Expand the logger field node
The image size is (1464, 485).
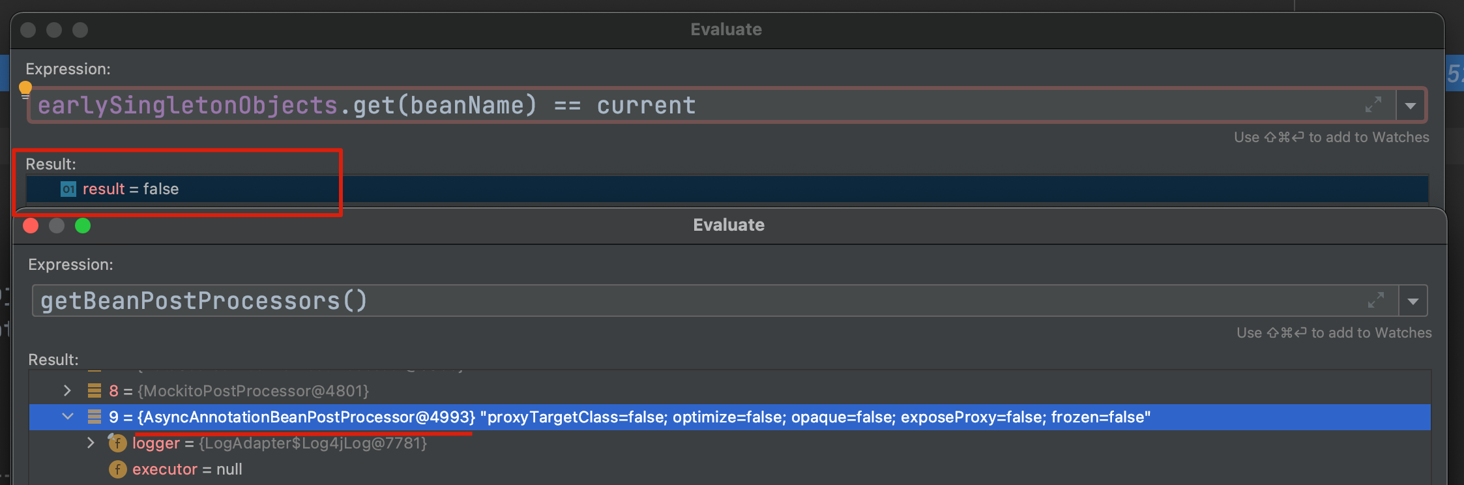(91, 443)
